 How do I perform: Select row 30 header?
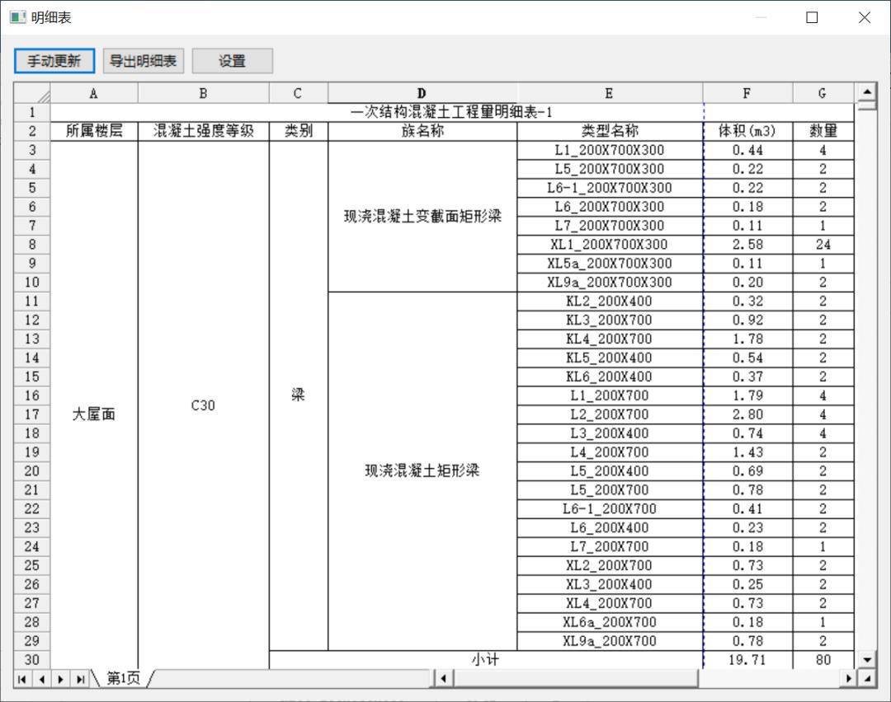(32, 659)
